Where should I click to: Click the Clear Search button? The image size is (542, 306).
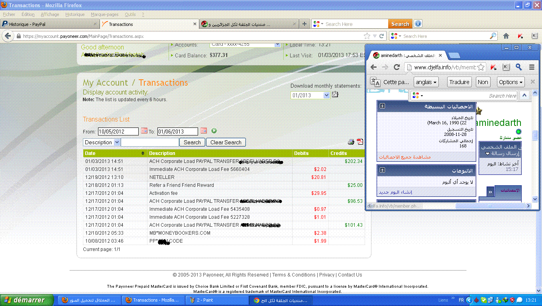(226, 142)
